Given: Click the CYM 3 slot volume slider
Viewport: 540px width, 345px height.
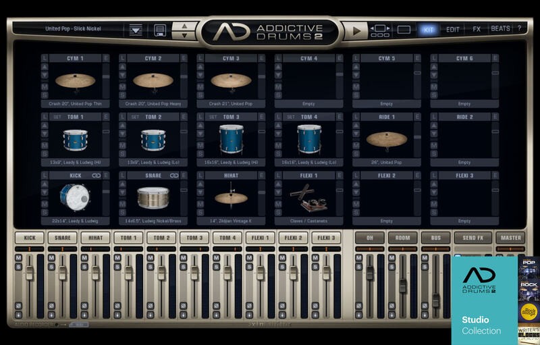Looking at the screenshot, I should [x=262, y=76].
